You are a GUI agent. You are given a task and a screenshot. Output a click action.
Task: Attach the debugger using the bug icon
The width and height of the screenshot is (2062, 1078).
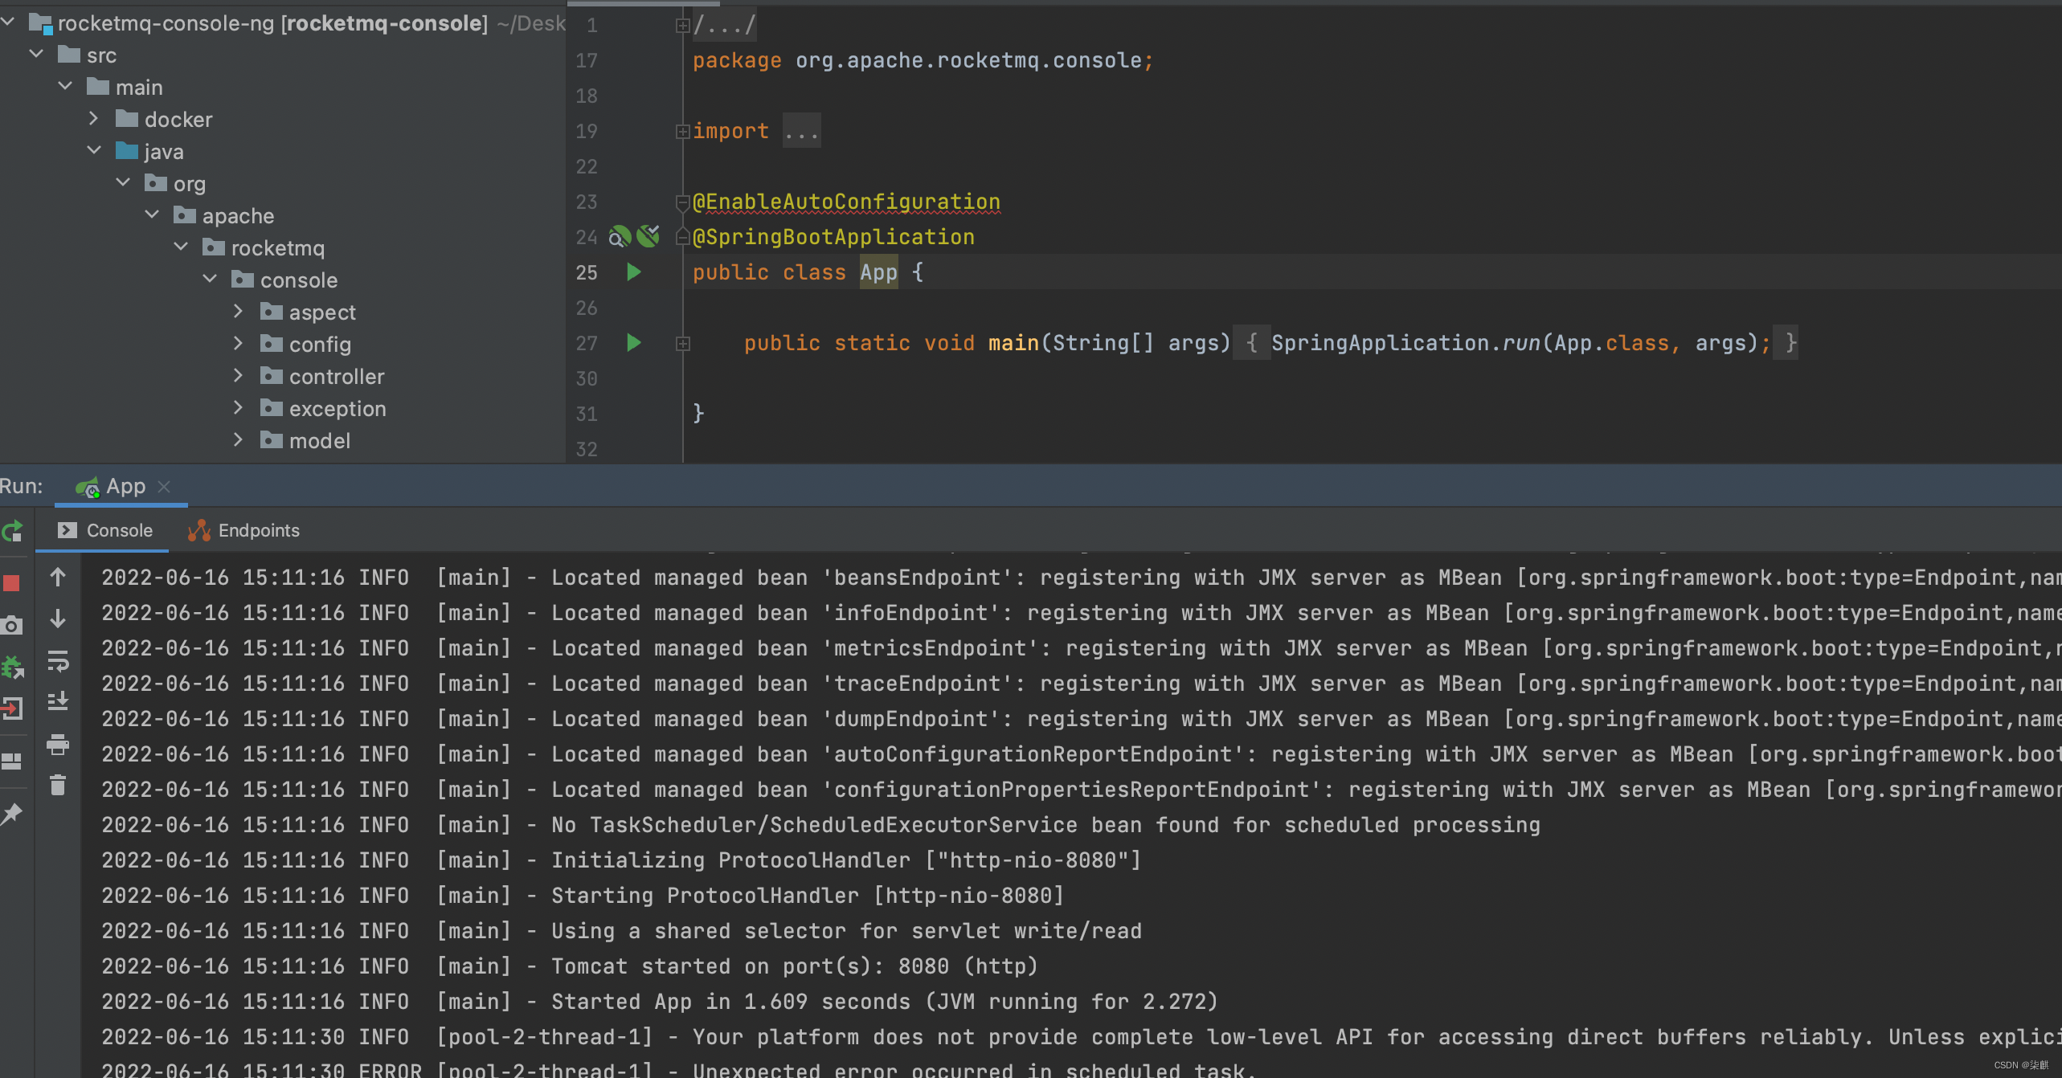click(12, 667)
